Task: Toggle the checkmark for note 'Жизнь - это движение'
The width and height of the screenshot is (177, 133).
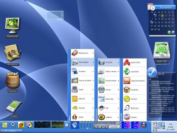Action: [150, 105]
